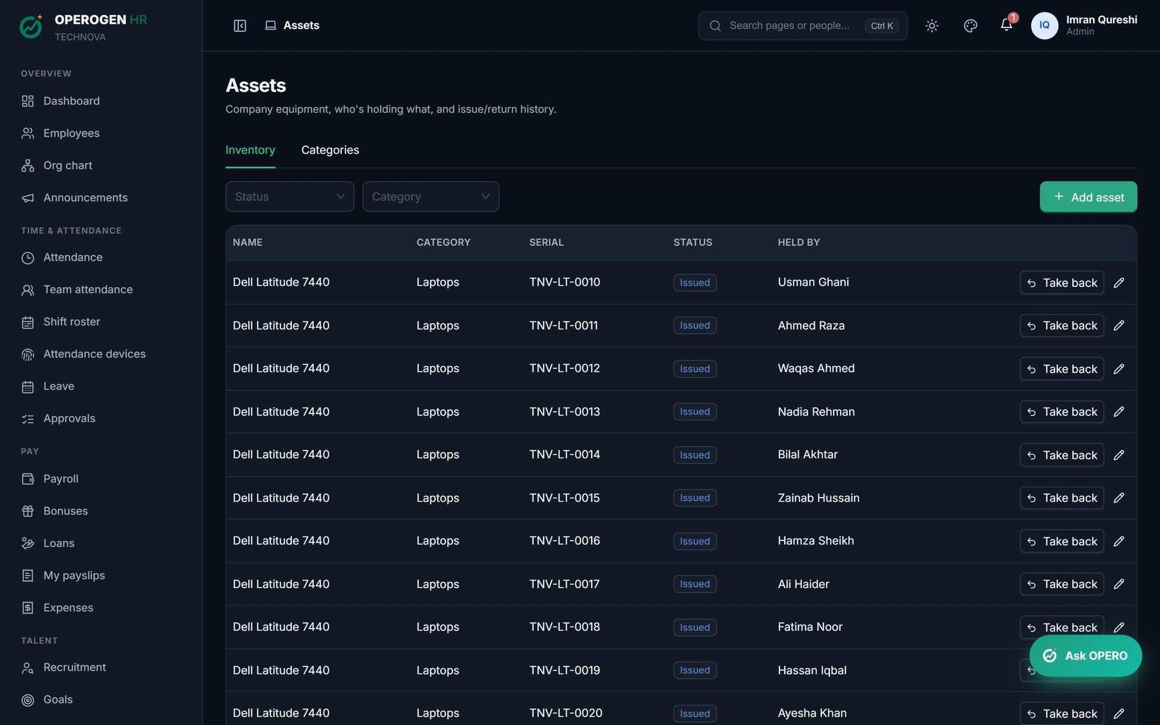Click Issued badge for TNV-LT-0016
Screen dimensions: 1160x725
click(695, 541)
